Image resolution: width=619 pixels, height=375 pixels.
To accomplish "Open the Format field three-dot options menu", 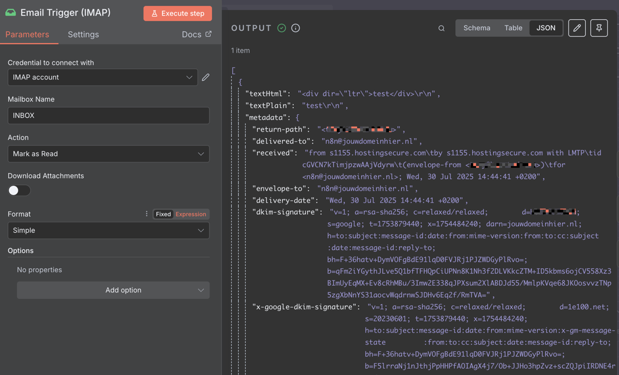I will coord(146,214).
